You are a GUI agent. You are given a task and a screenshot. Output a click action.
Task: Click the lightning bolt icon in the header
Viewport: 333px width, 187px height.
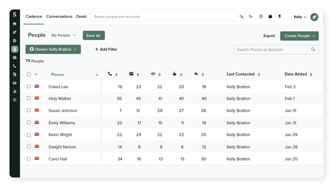point(280,17)
